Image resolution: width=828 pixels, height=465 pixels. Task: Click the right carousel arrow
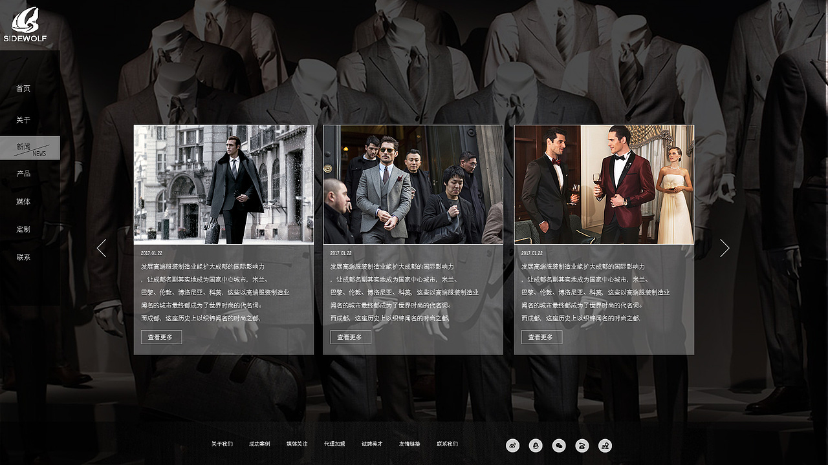point(724,248)
